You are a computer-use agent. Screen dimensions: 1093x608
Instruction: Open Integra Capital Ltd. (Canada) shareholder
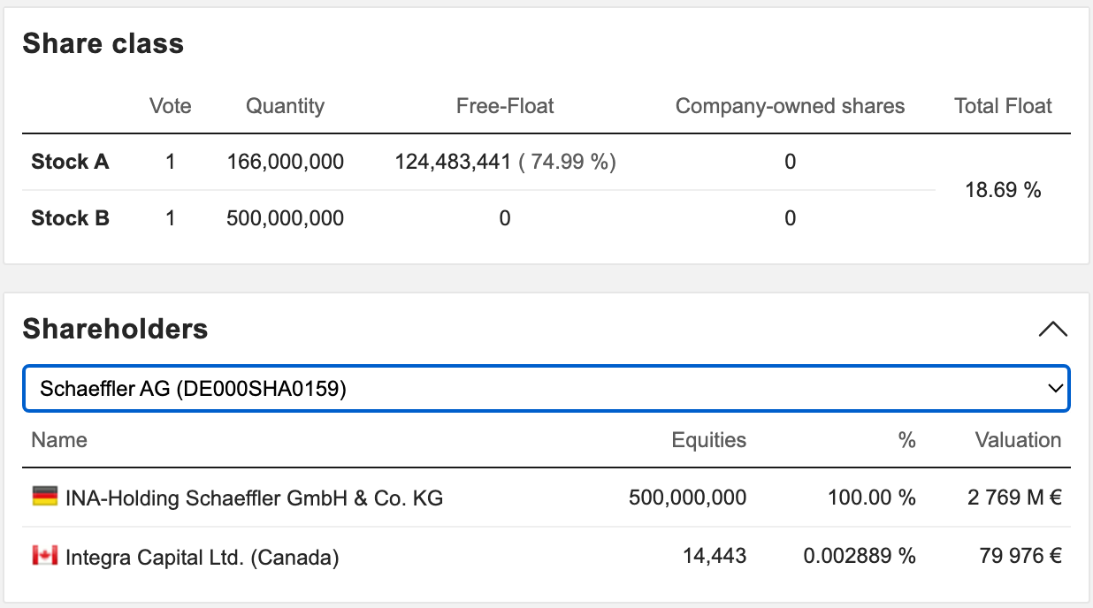pyautogui.click(x=203, y=557)
